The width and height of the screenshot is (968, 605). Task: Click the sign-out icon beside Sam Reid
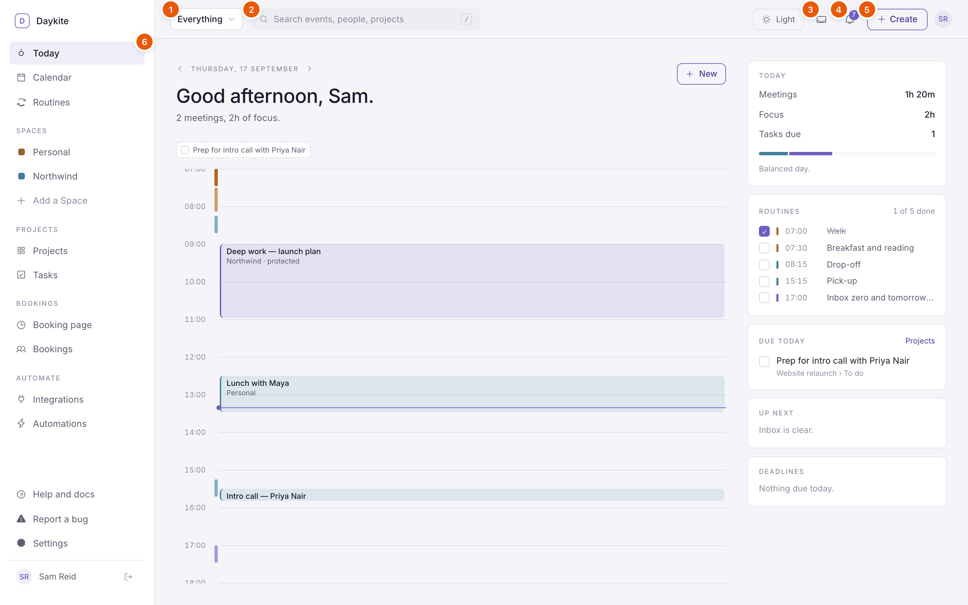click(x=128, y=576)
